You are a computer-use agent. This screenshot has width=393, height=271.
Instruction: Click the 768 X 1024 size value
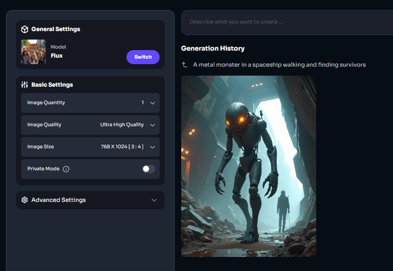point(122,147)
